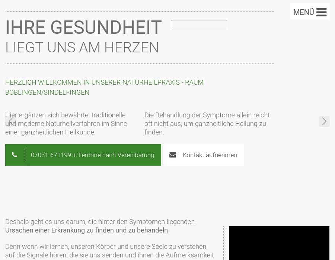Click the green HERZLICH WILLKOMMEN headline

104,82
